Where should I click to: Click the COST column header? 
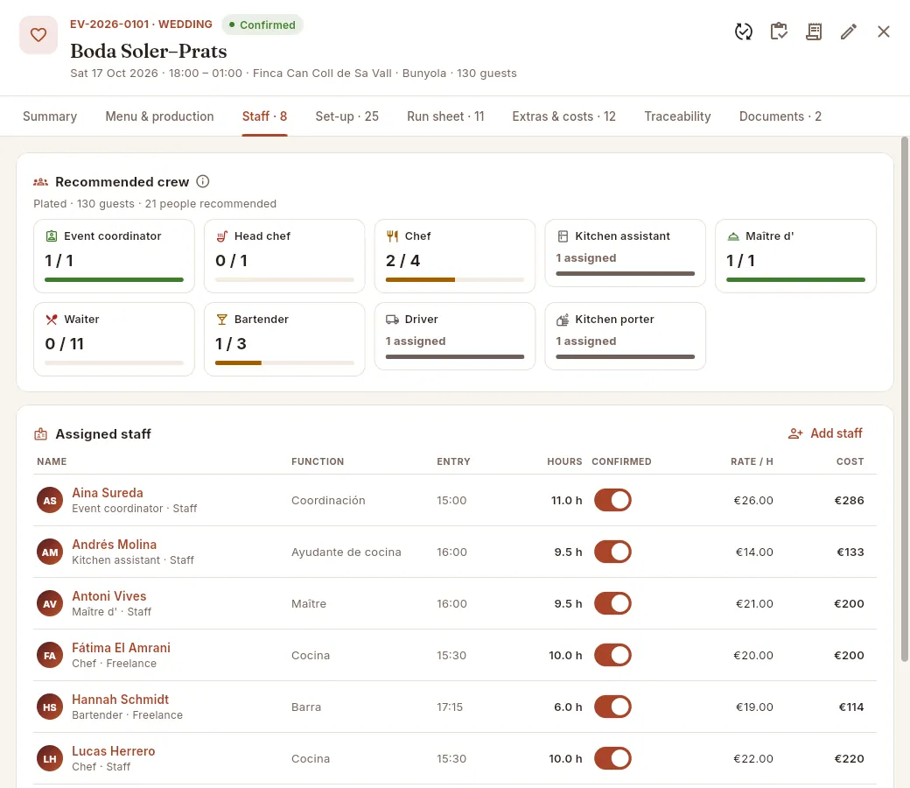[x=850, y=461]
